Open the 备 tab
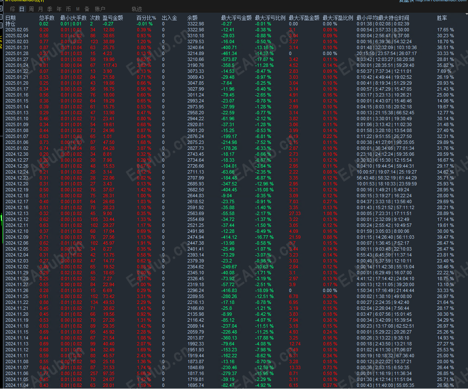 pos(87,9)
